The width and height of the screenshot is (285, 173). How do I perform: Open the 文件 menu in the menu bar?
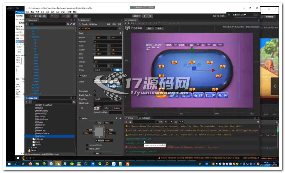coord(27,12)
